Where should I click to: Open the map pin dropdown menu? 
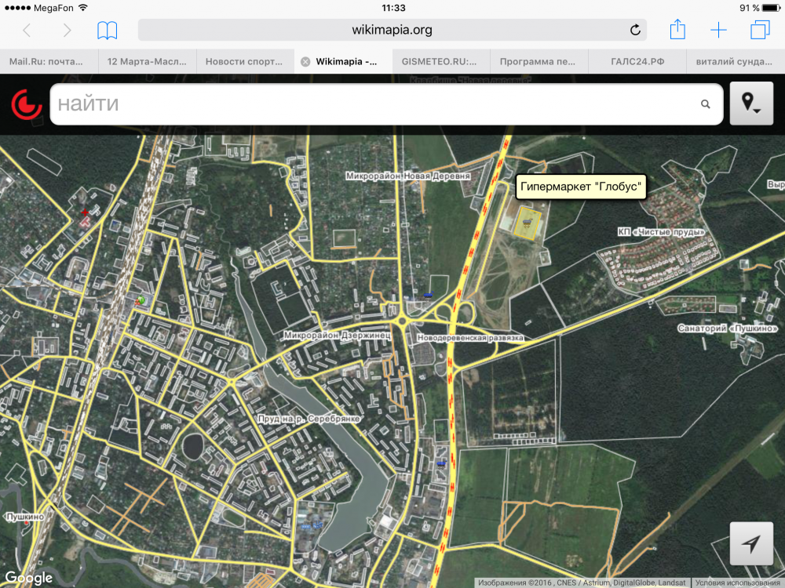[751, 103]
